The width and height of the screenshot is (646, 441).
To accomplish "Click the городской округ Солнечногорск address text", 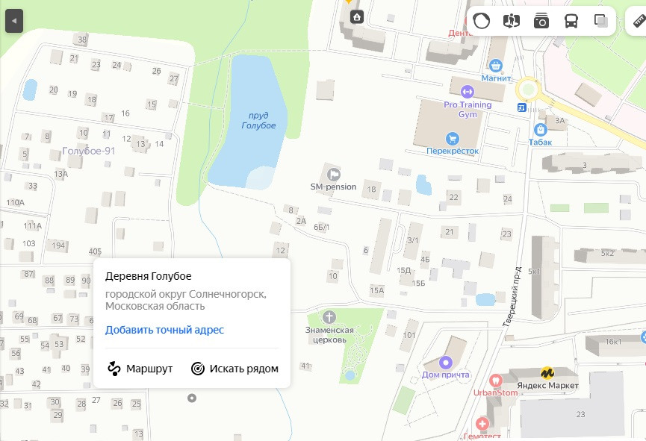I will coord(186,300).
